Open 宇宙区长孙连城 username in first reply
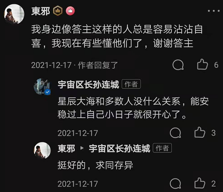Viewport: 223px width, 192px height. [88, 85]
